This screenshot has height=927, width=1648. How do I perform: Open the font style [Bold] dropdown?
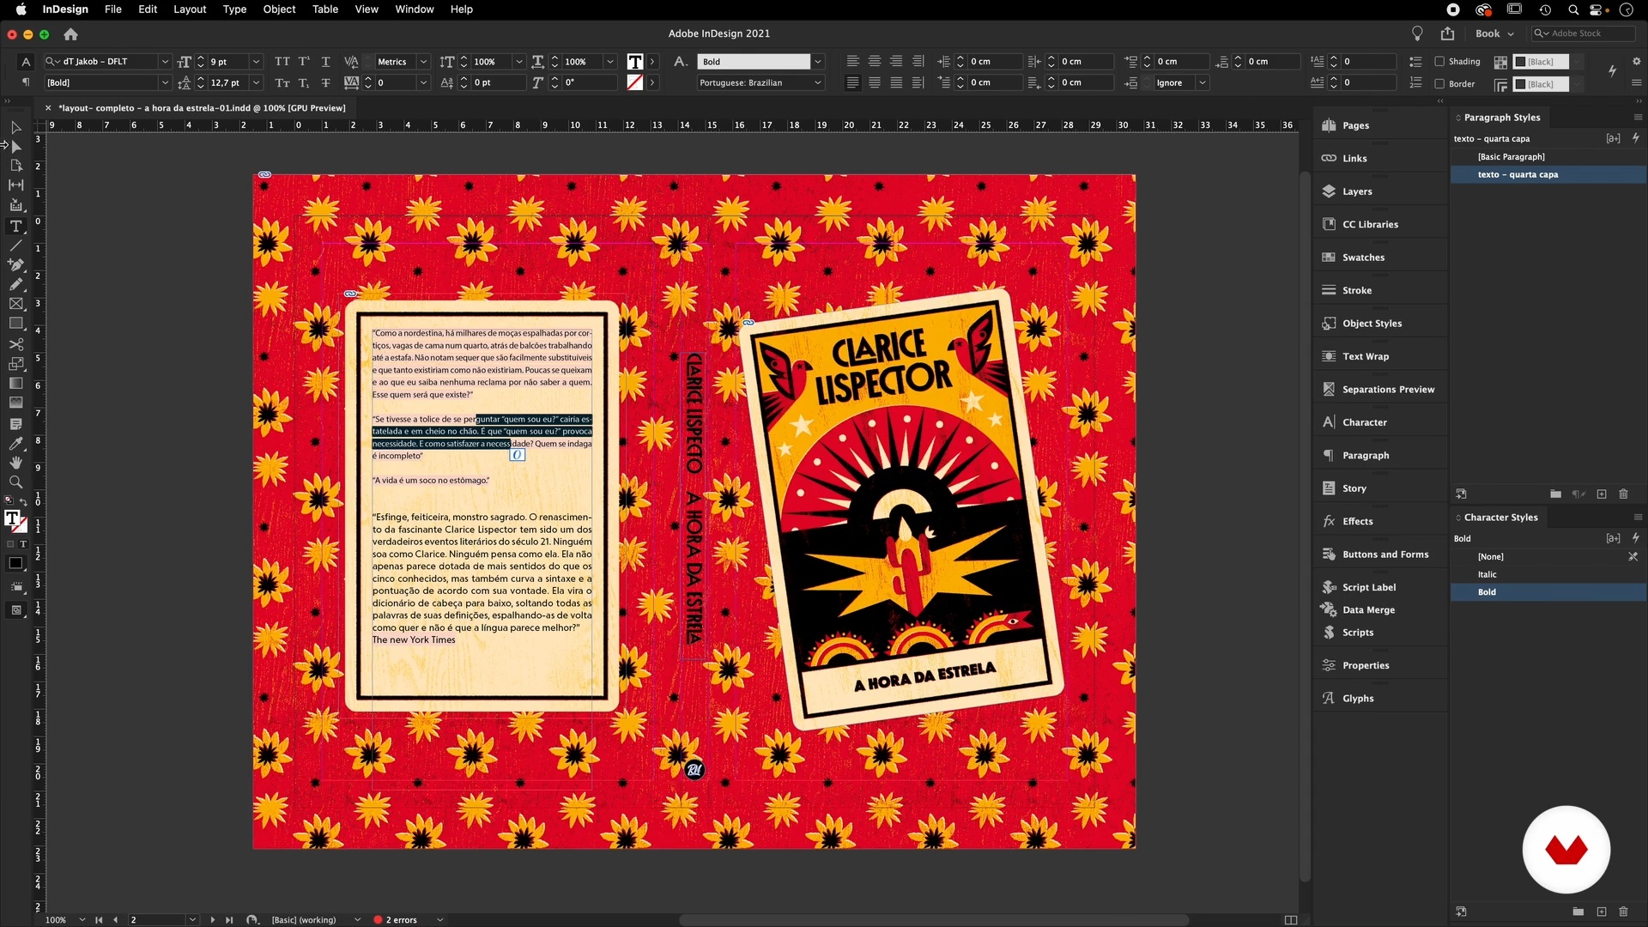[x=165, y=83]
